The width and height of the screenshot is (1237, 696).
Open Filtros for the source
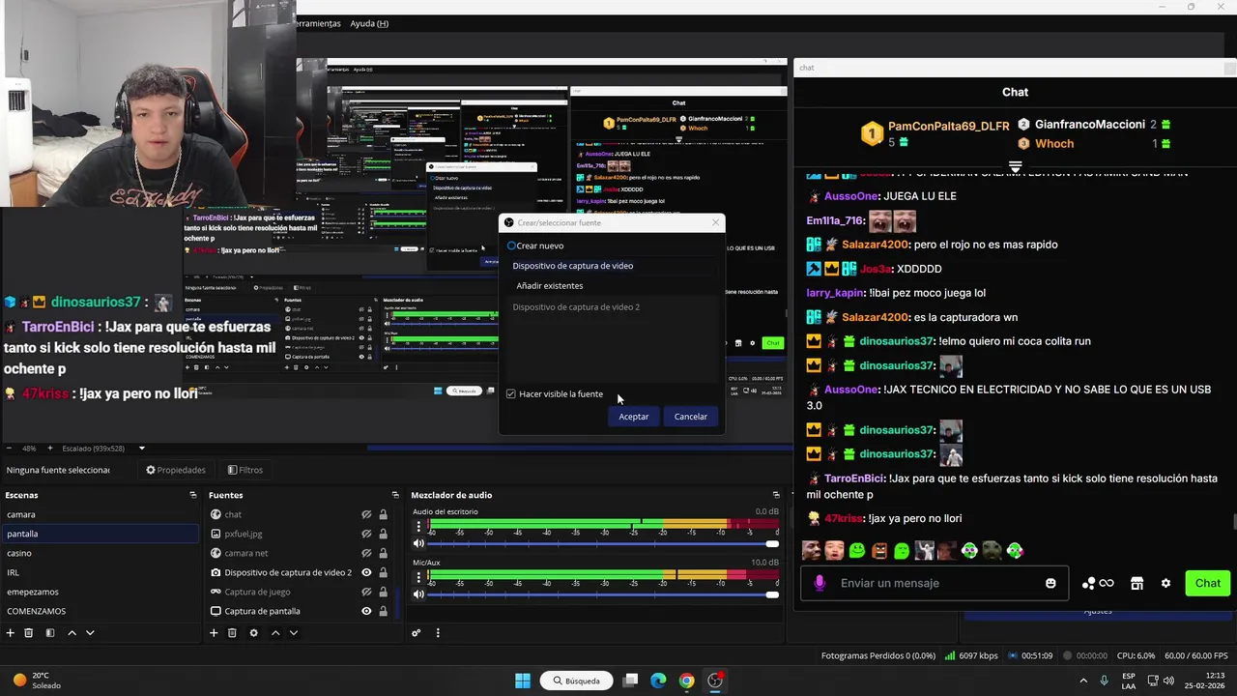(245, 470)
